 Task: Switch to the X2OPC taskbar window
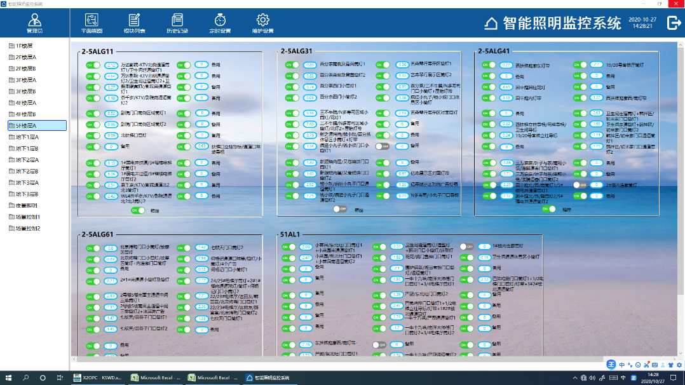[x=97, y=377]
